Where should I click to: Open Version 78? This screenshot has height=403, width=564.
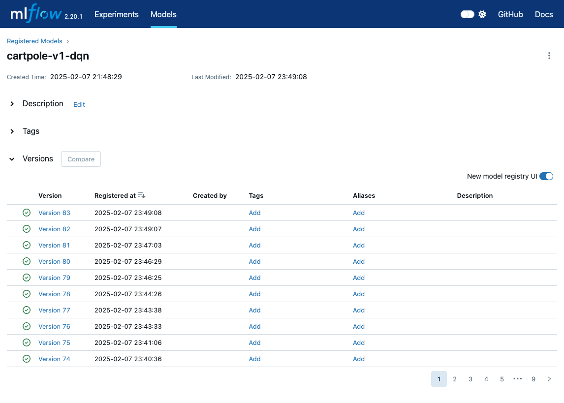point(54,294)
